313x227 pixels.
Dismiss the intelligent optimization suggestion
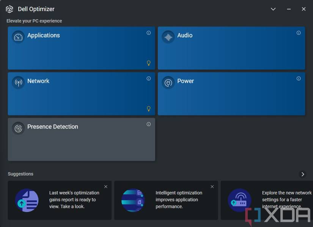coord(212,186)
